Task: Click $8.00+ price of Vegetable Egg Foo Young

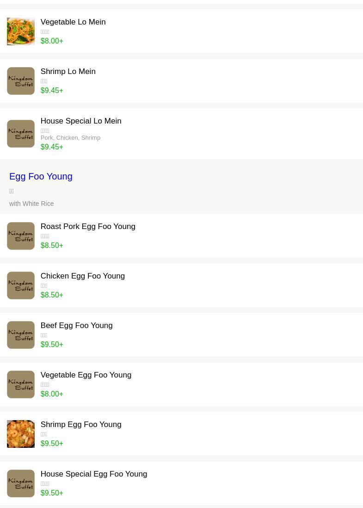Action: pyautogui.click(x=52, y=394)
